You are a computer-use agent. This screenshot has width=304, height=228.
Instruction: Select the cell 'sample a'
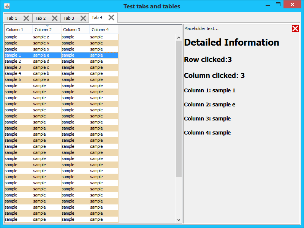[47, 79]
